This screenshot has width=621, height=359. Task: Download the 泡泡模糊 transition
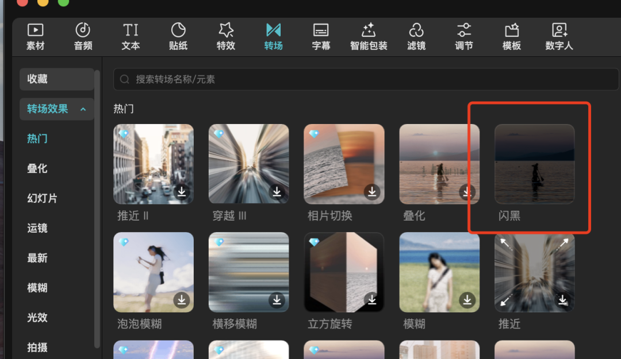point(182,300)
